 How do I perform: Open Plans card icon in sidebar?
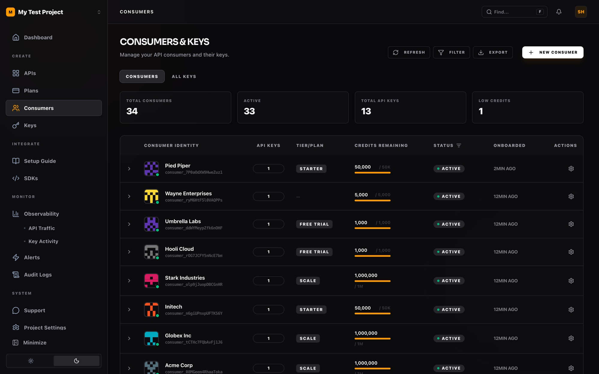[16, 91]
